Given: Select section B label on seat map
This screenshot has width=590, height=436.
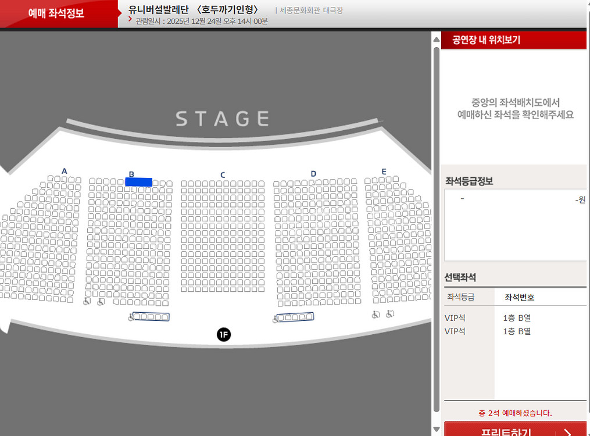Looking at the screenshot, I should (131, 174).
